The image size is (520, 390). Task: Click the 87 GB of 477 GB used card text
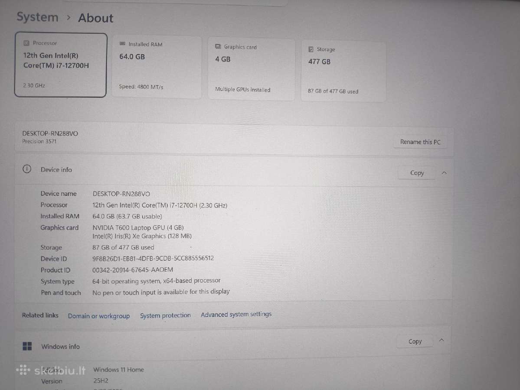point(333,91)
